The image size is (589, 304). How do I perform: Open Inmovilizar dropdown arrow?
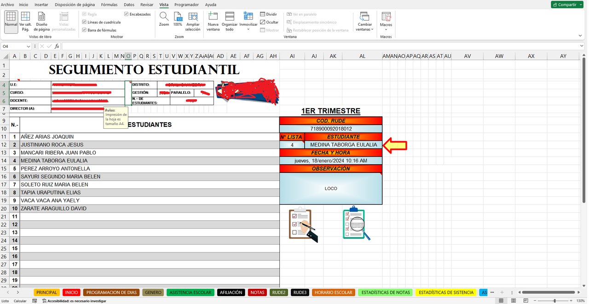point(248,29)
